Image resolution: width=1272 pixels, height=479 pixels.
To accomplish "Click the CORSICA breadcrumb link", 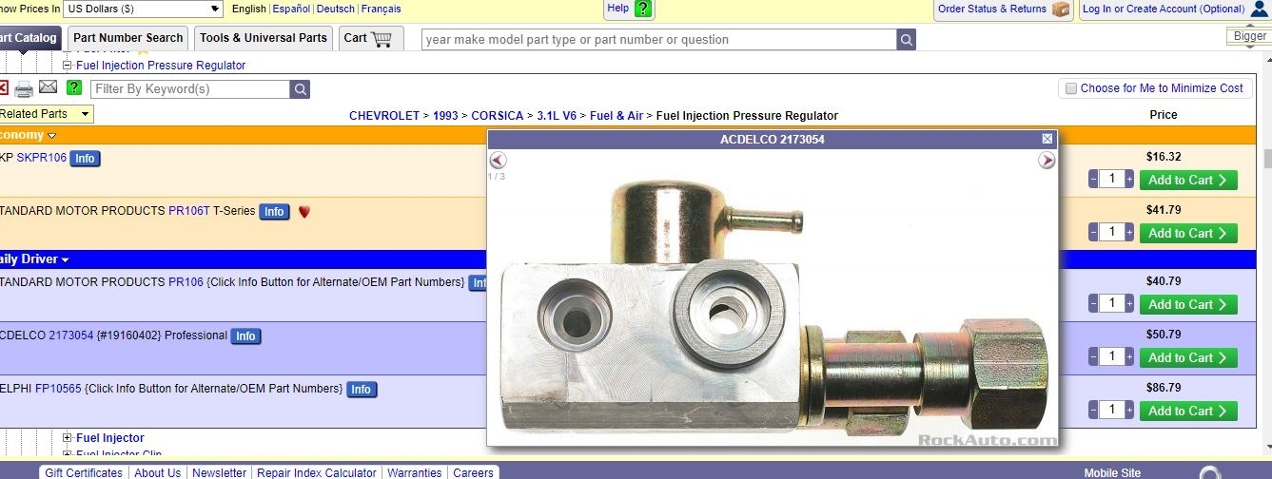I will pos(498,116).
